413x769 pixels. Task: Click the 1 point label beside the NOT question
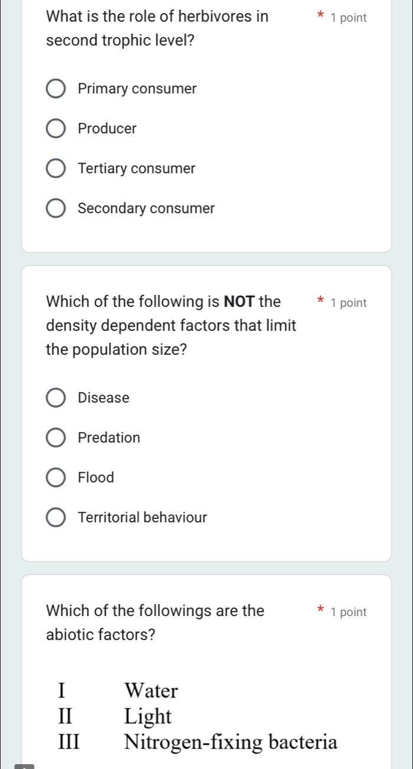coord(349,303)
